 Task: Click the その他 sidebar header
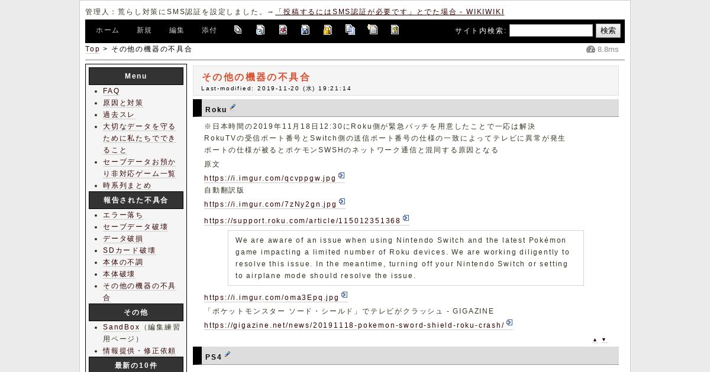tap(136, 312)
